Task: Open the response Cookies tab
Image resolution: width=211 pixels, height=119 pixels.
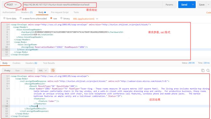Action: tap(17, 63)
